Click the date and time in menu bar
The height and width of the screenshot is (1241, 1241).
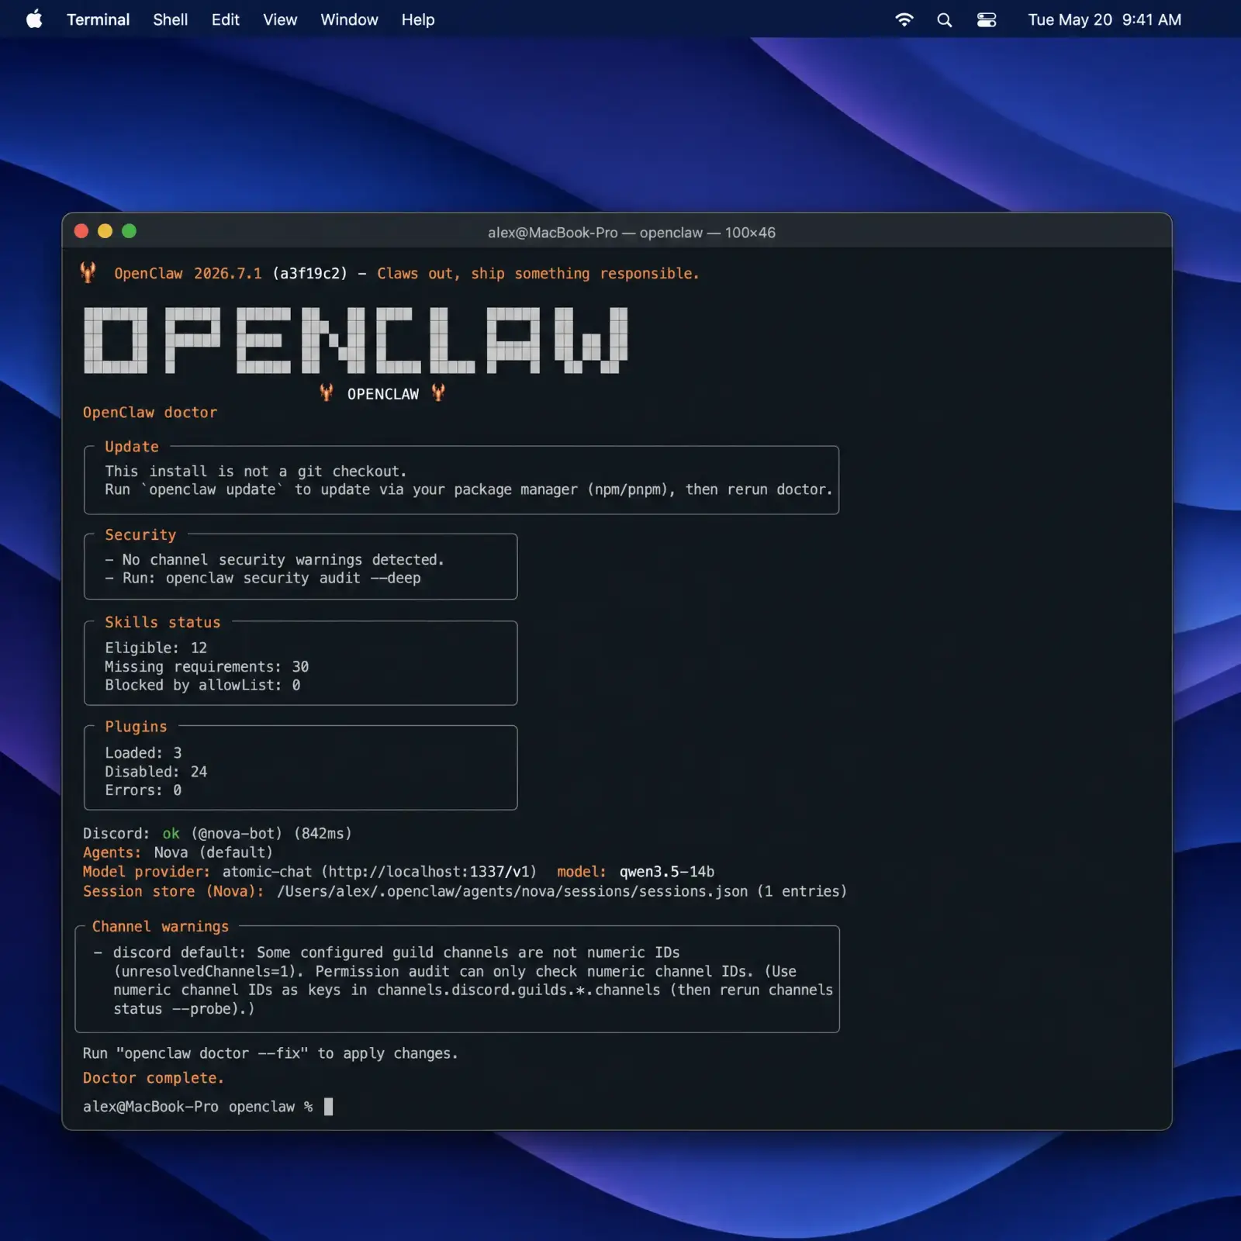point(1104,19)
